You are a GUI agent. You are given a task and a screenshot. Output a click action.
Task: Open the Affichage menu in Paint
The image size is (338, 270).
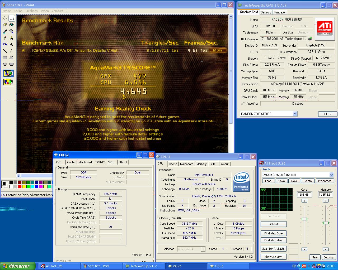(x=31, y=11)
